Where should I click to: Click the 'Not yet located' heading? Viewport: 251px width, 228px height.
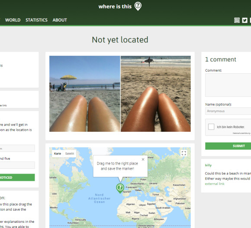click(120, 40)
